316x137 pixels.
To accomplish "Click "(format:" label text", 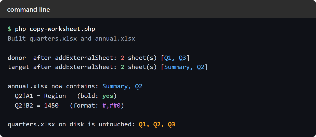I will 84,105.
